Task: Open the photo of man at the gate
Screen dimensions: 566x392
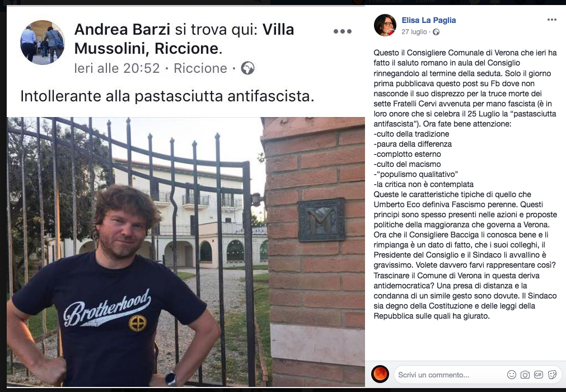Action: pos(186,251)
